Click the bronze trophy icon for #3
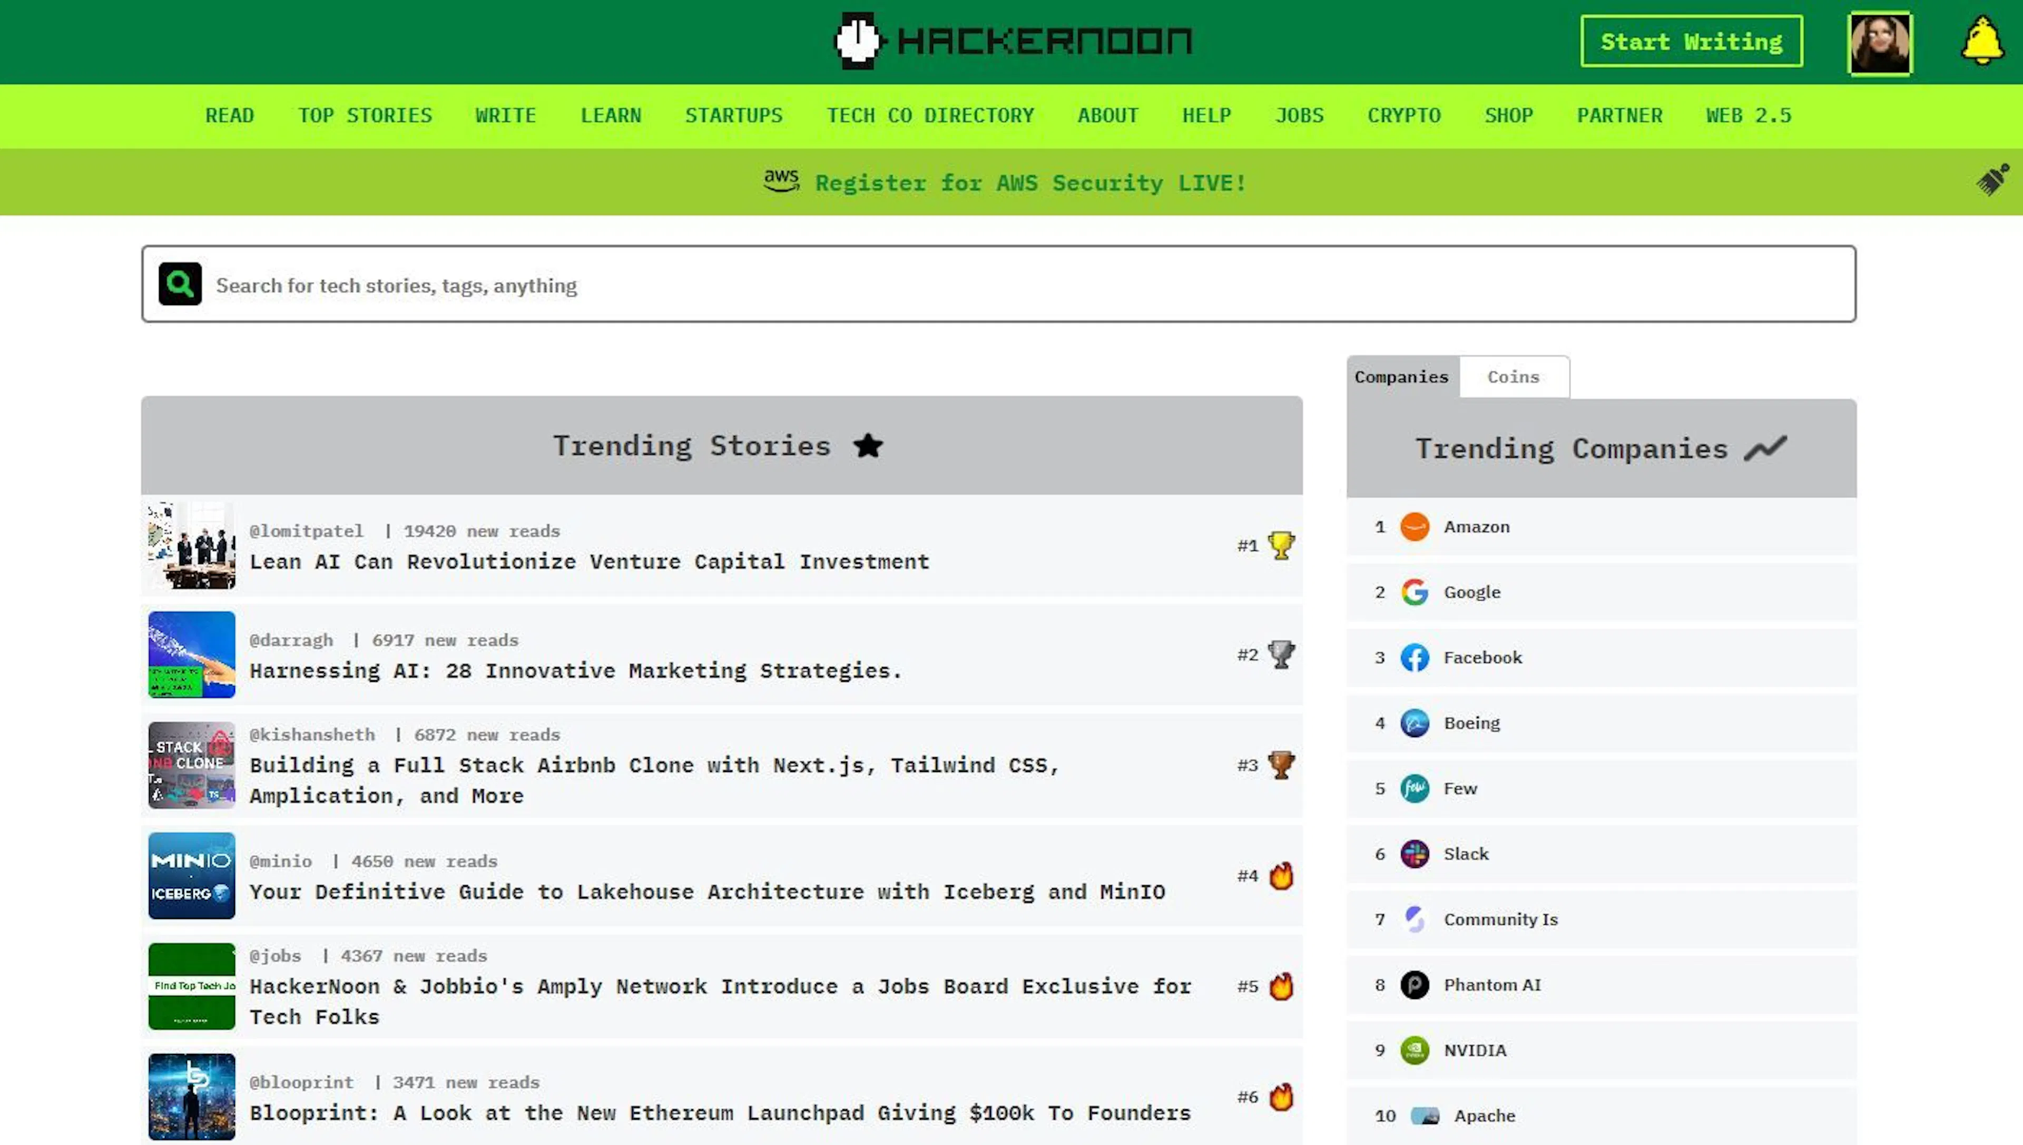 click(1281, 765)
